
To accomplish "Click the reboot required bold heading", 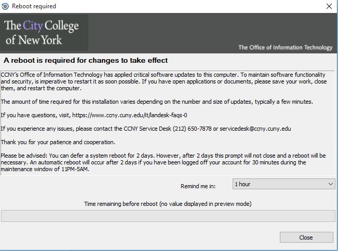I will point(86,60).
